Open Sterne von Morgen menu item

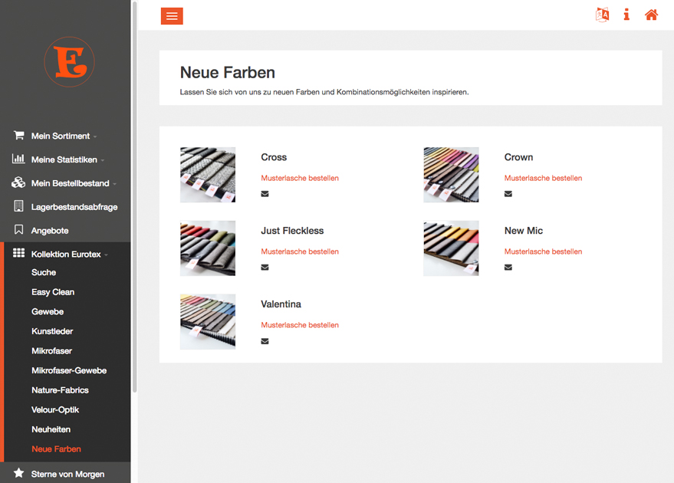(x=67, y=474)
